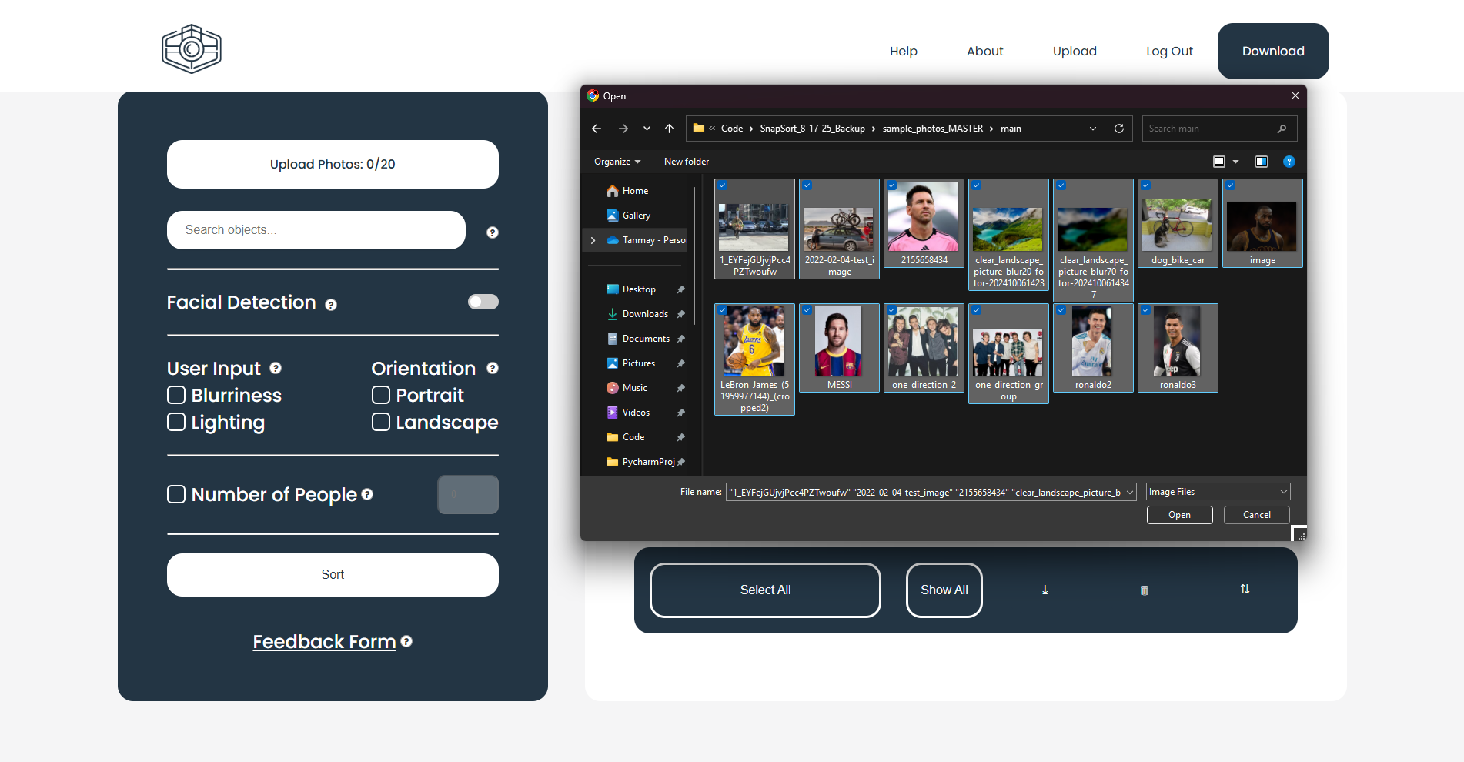Open the Image Files type dropdown
The height and width of the screenshot is (762, 1464).
tap(1218, 492)
